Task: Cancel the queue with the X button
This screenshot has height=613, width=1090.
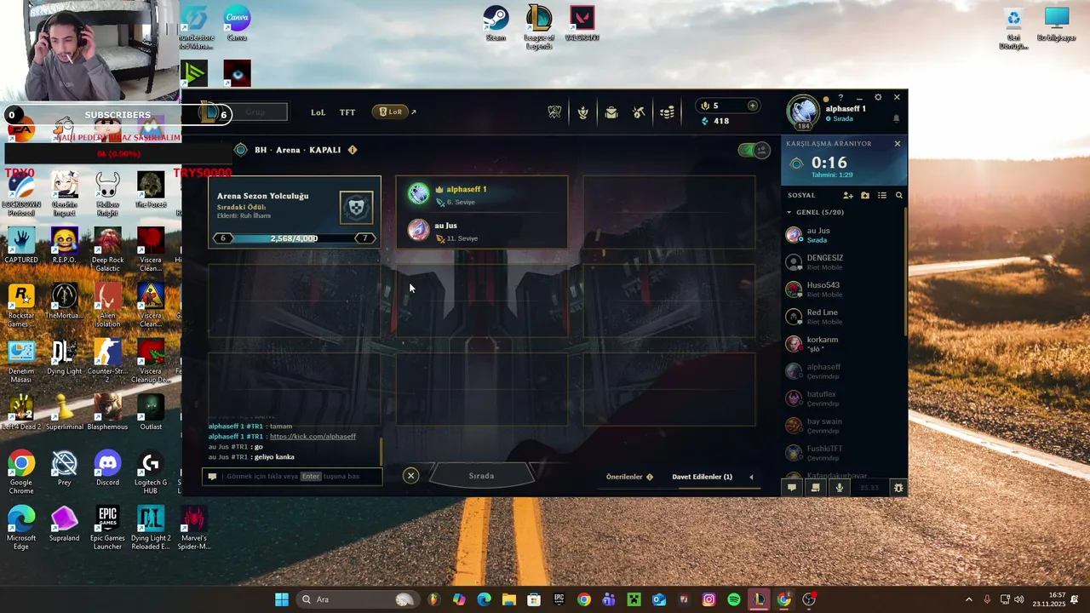Action: pyautogui.click(x=410, y=476)
